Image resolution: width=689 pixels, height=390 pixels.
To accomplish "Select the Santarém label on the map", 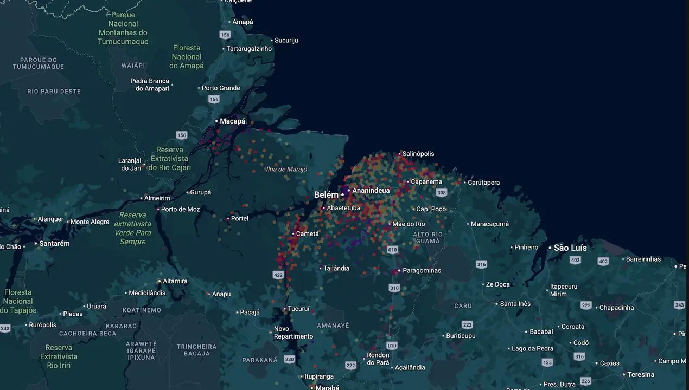I will [x=54, y=244].
